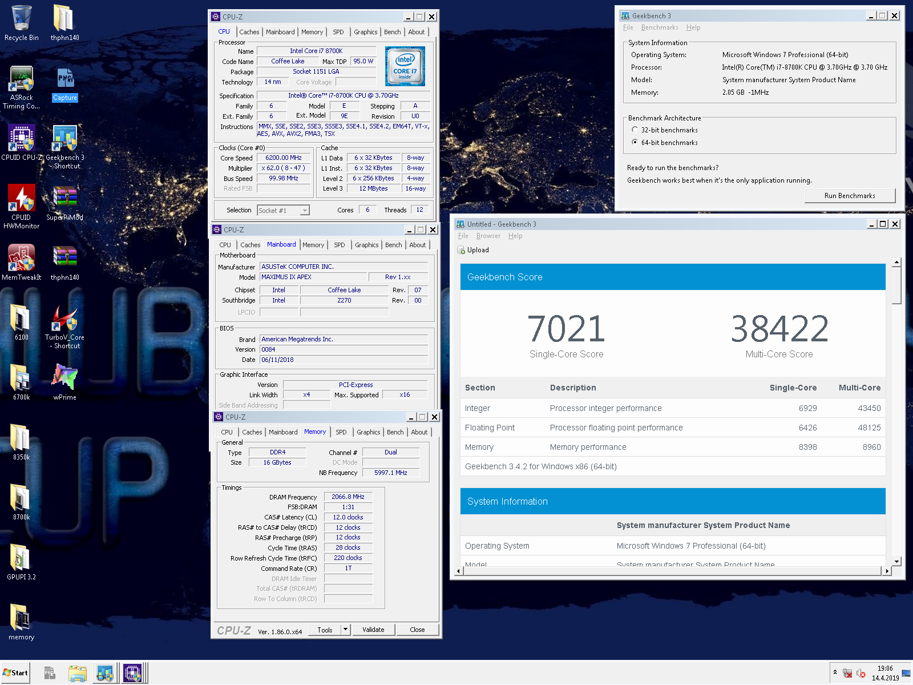This screenshot has width=913, height=685.
Task: Switch to Bench tab in top CPU-Z window
Action: [x=393, y=32]
